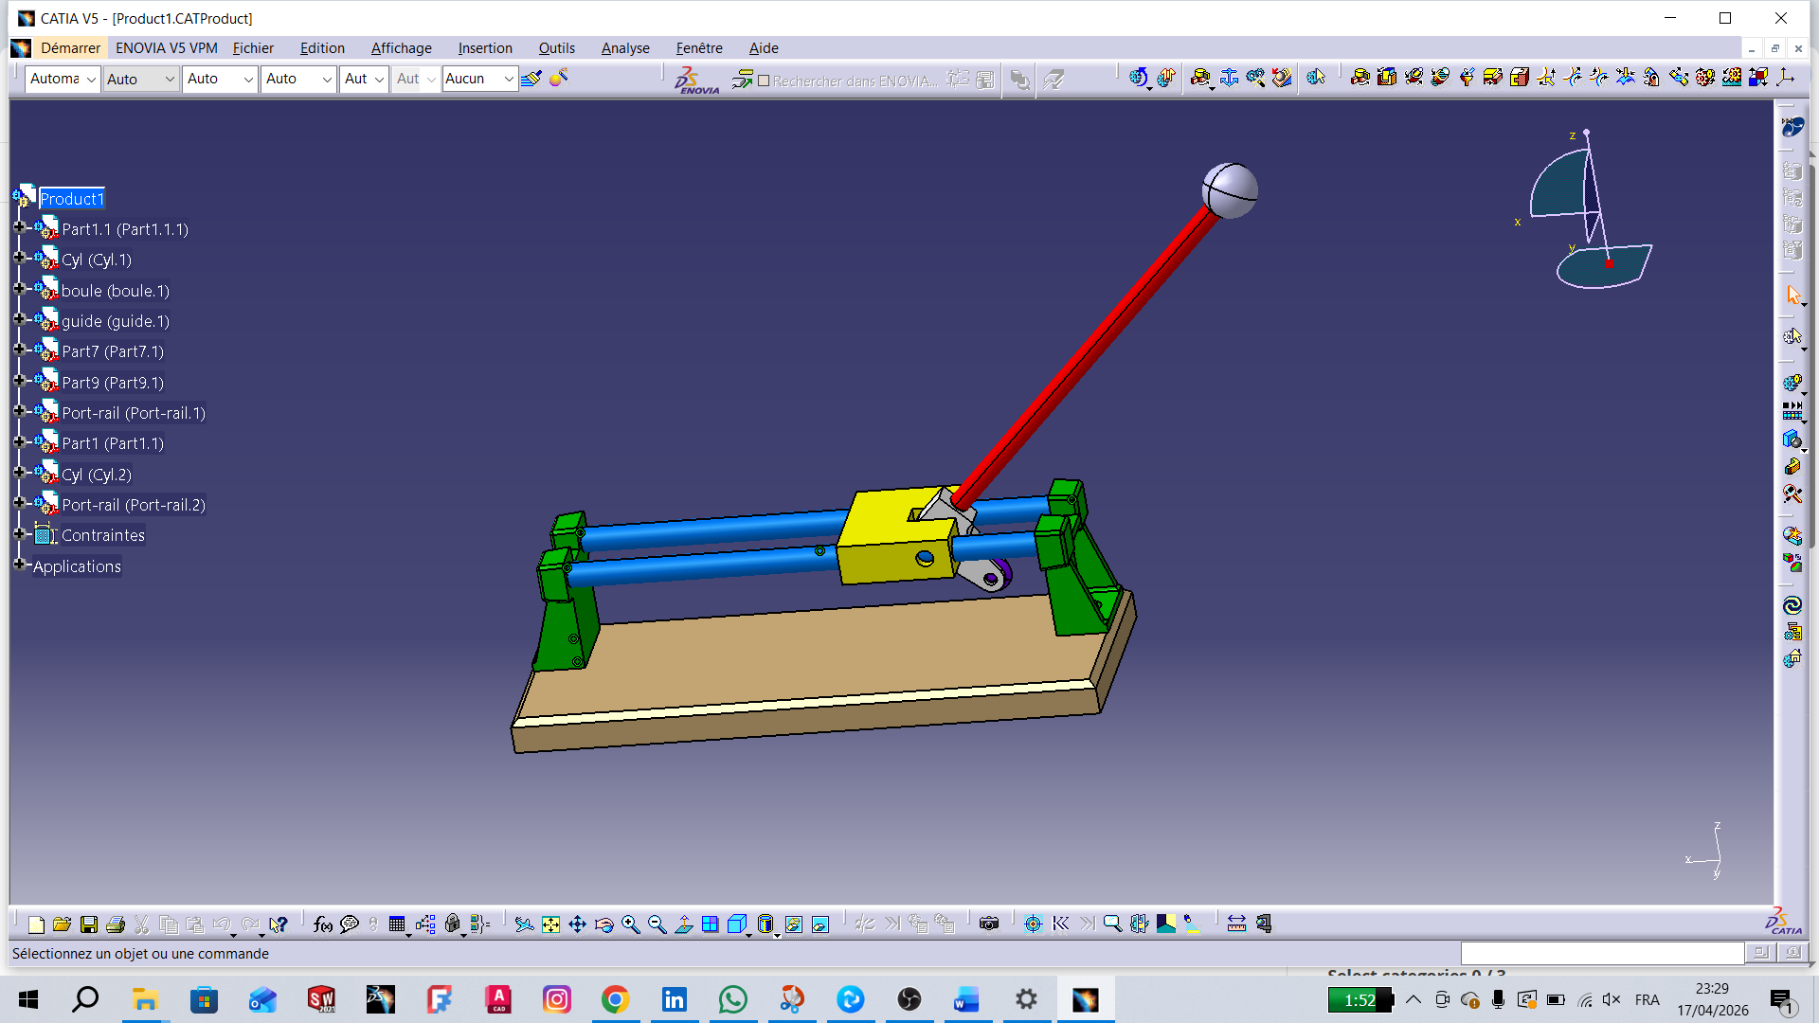1819x1023 pixels.
Task: Click the Axis system icon in top toolbar
Action: point(1786,78)
